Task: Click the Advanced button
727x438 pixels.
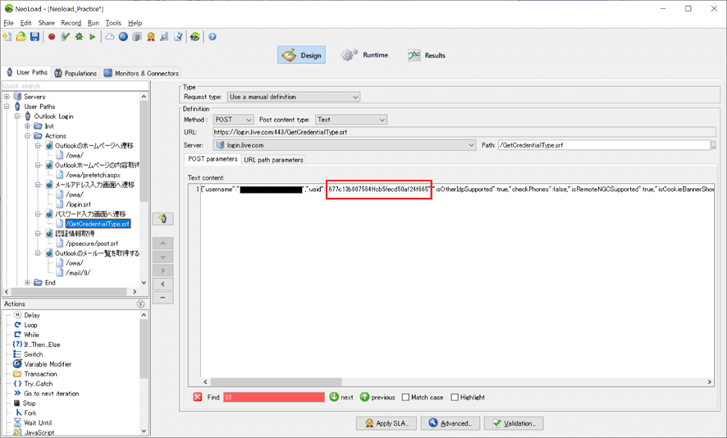Action: click(450, 423)
